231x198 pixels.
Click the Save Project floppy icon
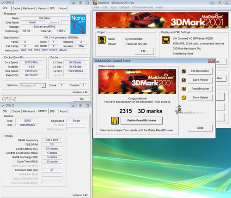tap(183, 80)
